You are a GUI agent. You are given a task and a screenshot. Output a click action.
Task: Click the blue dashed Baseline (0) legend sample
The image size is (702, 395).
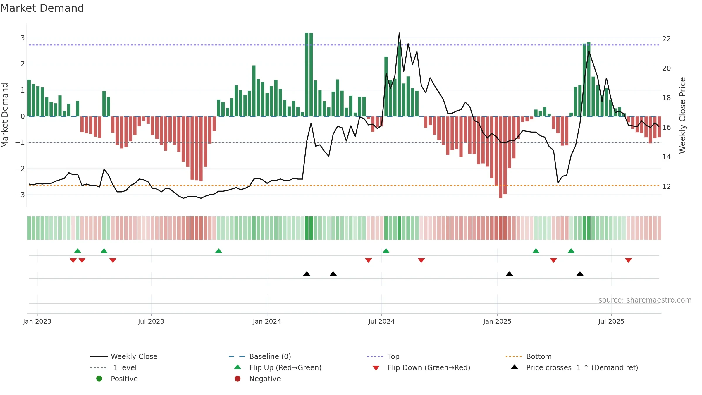(237, 356)
